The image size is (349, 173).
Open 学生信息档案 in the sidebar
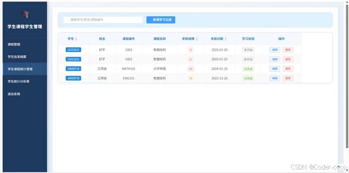click(25, 57)
